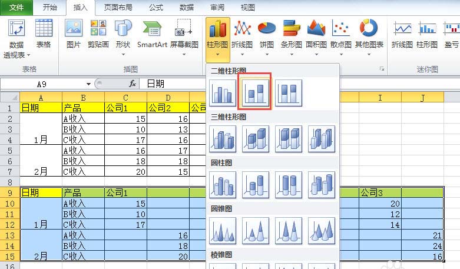This screenshot has width=460, height=269.
Task: Insert a PivotTable (数据透视表)
Action: point(16,38)
